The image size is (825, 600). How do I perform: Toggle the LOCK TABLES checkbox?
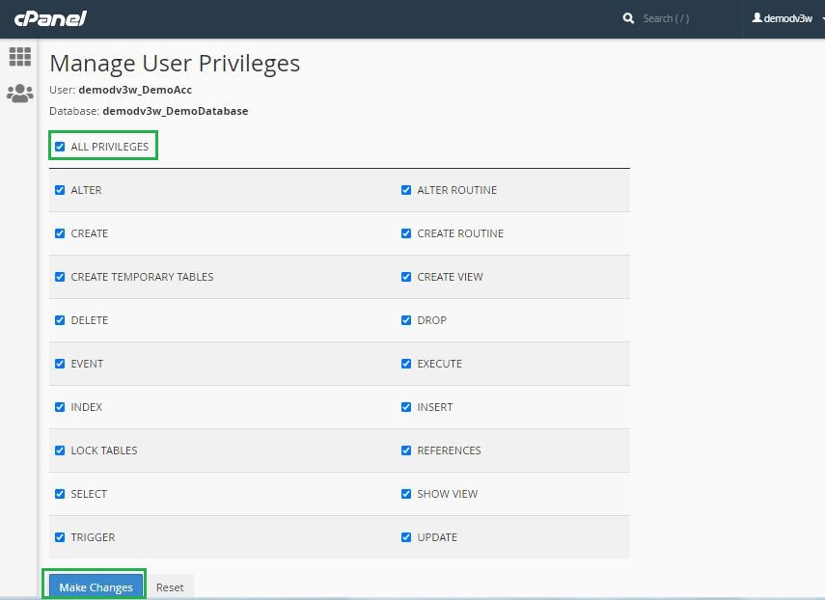(60, 450)
